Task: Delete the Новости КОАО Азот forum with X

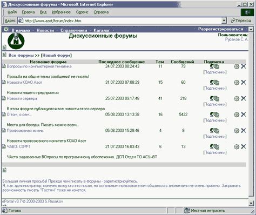Action: [244, 82]
